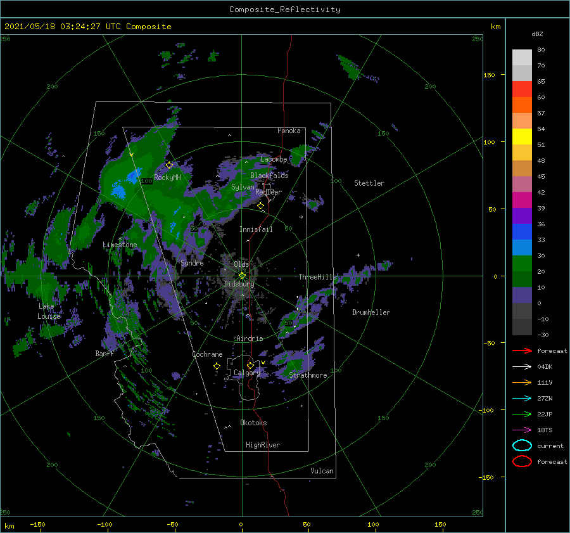The image size is (570, 533).
Task: Pick the light gray 70-80 dBZ swatch
Action: pos(522,57)
